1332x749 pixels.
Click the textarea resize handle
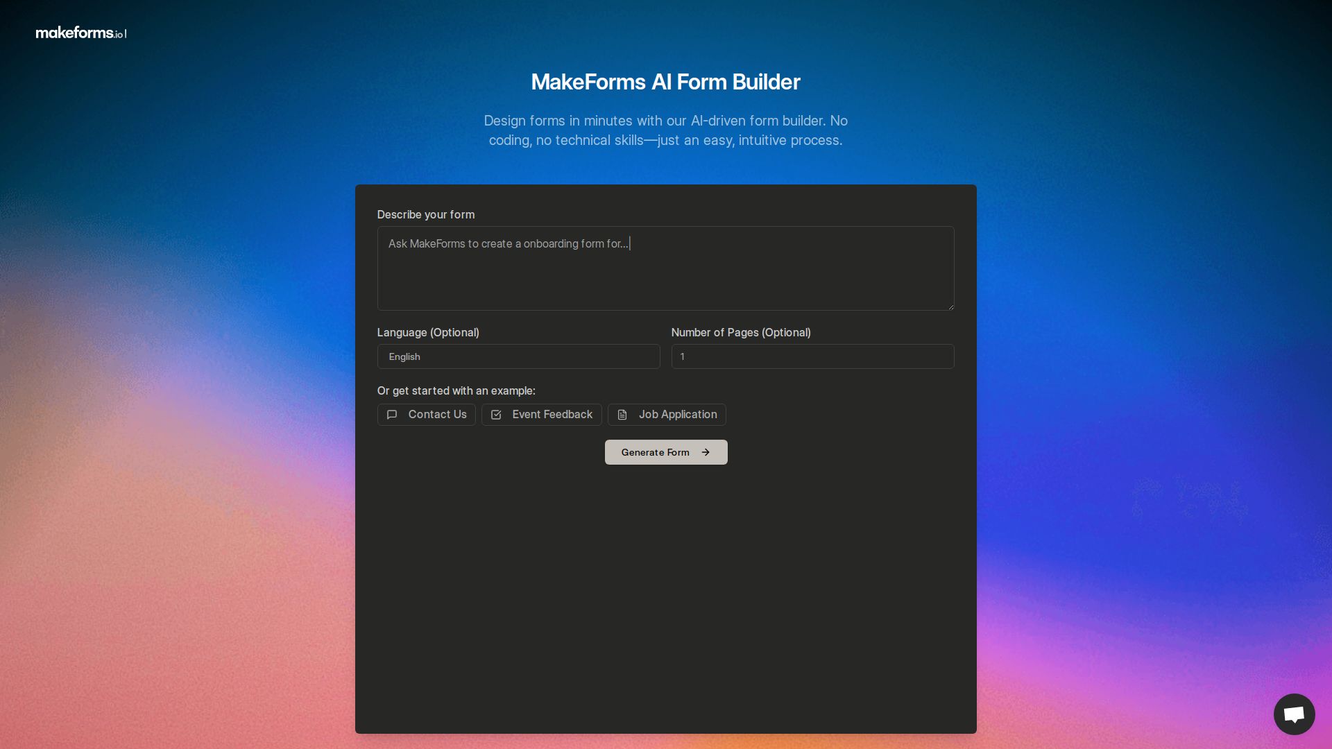(x=950, y=307)
